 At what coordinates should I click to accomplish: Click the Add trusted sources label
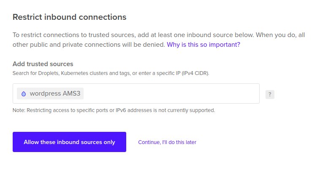click(43, 64)
